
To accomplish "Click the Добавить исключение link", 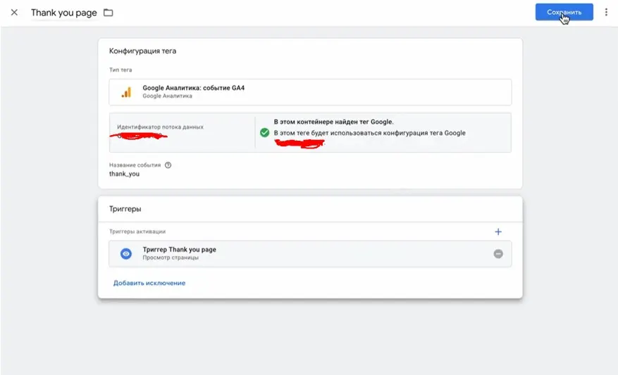I will coord(149,283).
